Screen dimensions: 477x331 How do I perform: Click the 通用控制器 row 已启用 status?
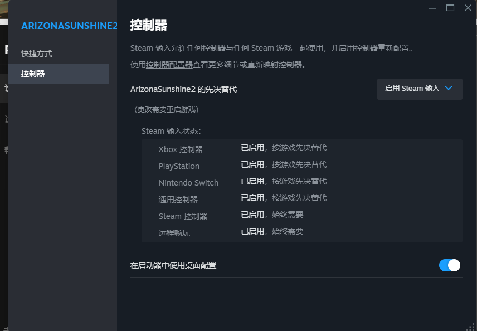click(252, 198)
